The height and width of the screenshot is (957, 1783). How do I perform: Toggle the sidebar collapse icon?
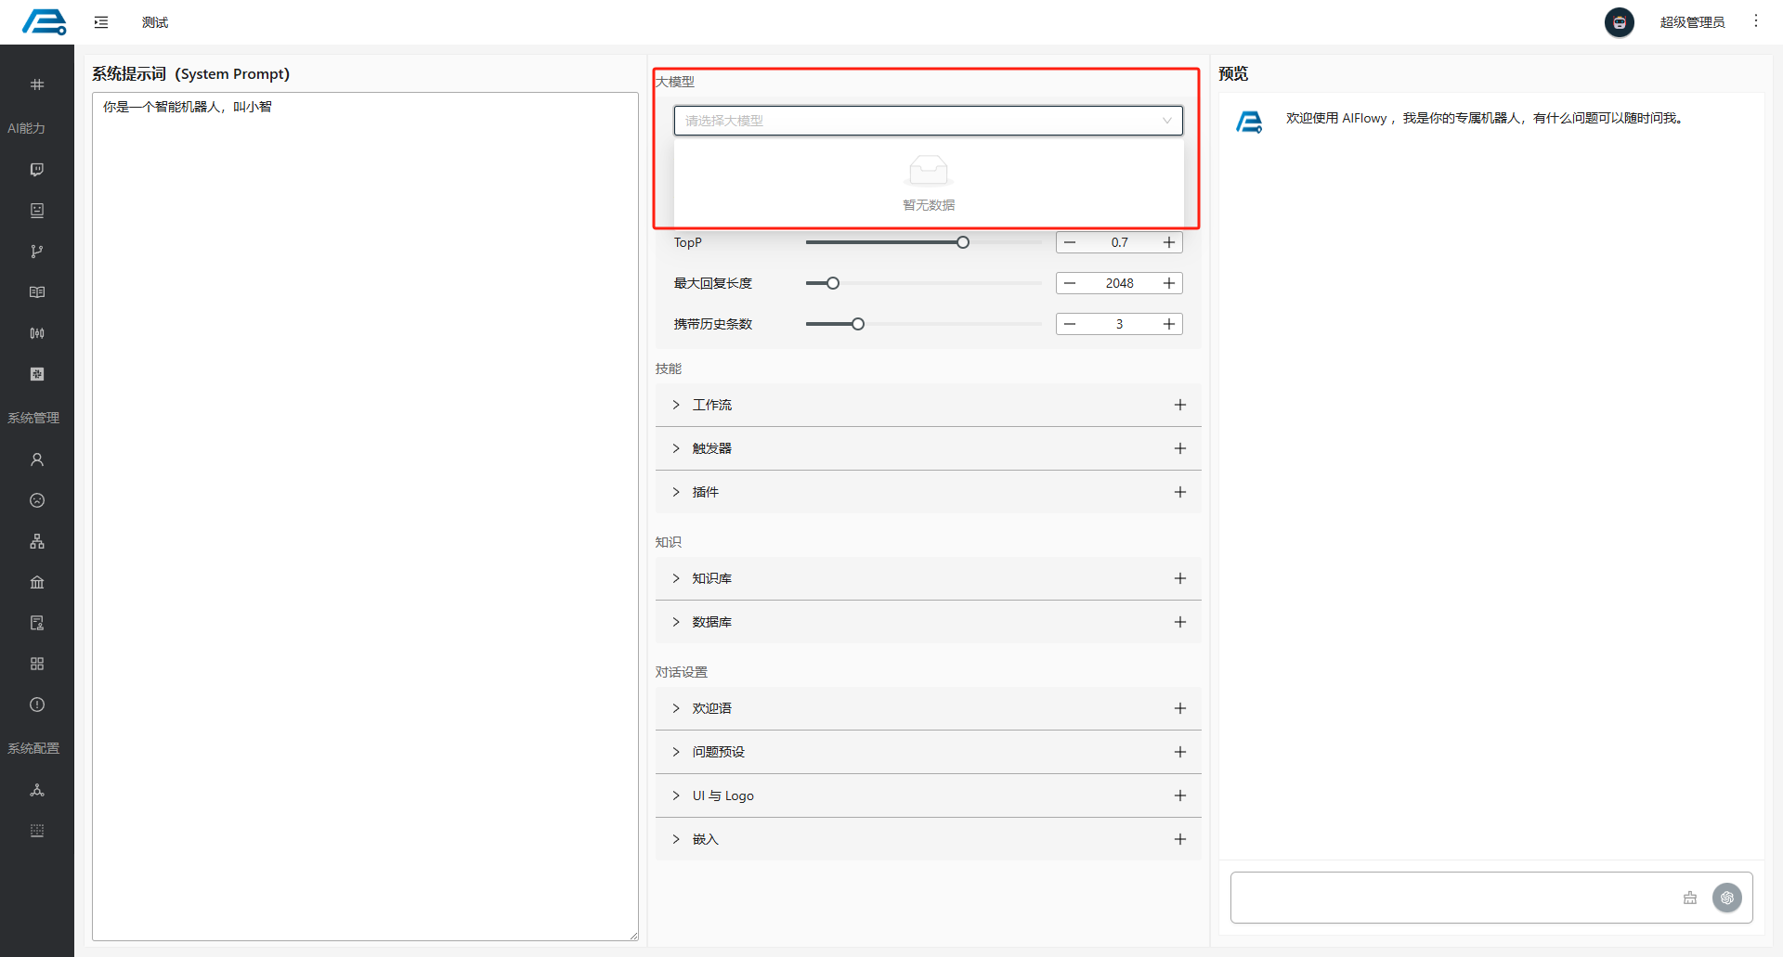point(101,22)
